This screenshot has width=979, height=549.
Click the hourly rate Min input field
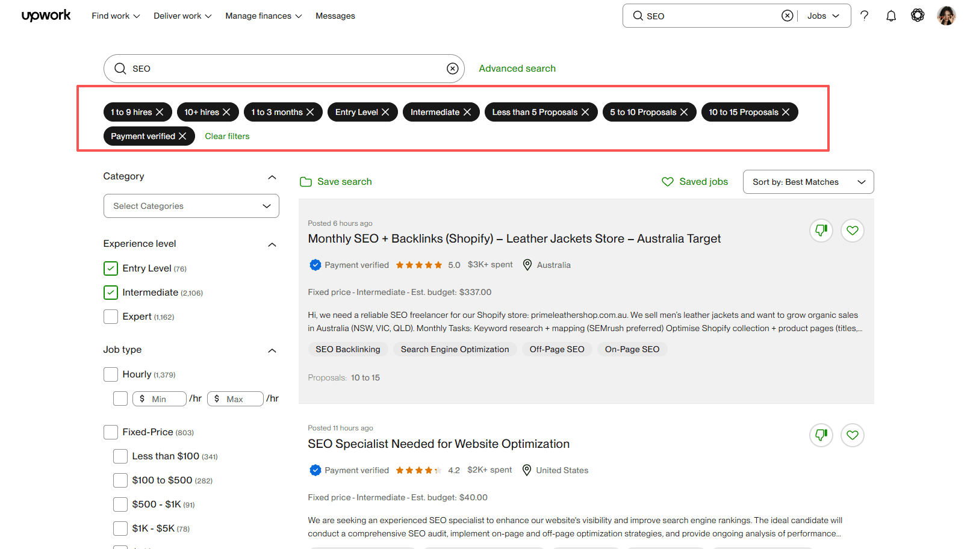point(165,399)
